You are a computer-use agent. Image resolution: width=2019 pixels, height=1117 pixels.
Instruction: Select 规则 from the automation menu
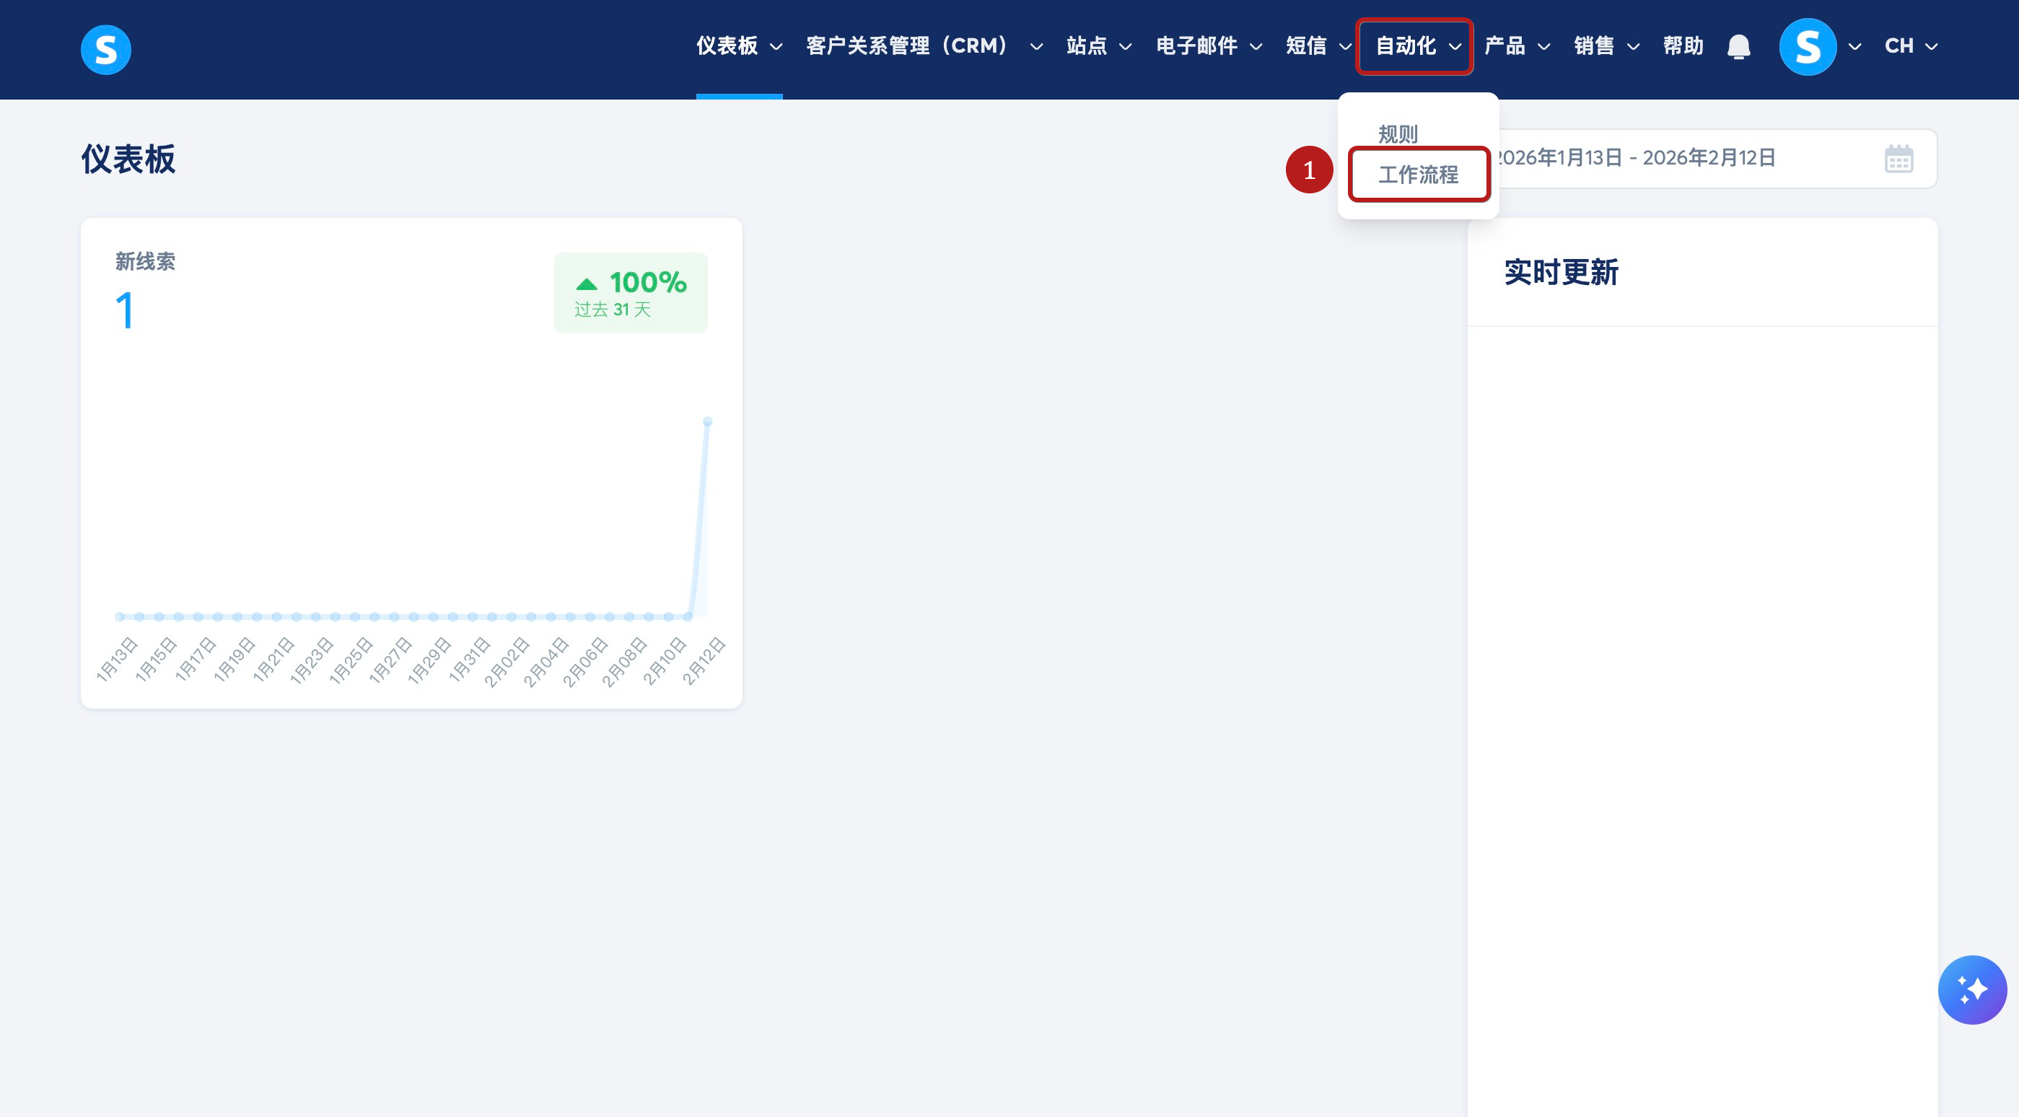click(x=1398, y=134)
